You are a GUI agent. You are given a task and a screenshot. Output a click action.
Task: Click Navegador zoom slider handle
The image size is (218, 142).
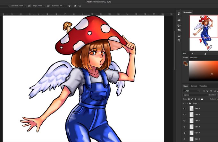[x=205, y=54]
